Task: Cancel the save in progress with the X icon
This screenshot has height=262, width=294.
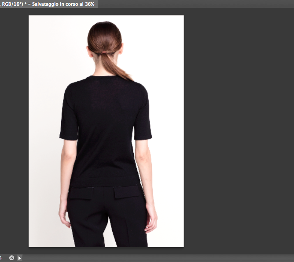Action: 12,258
